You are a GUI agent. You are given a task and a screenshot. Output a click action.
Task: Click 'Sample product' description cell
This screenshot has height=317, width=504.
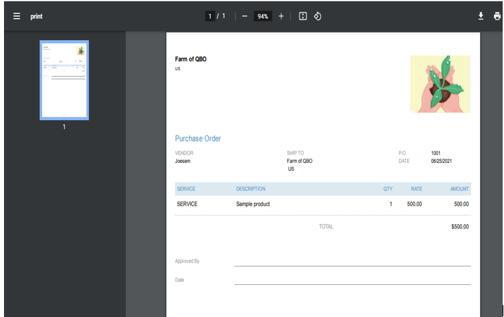click(253, 204)
